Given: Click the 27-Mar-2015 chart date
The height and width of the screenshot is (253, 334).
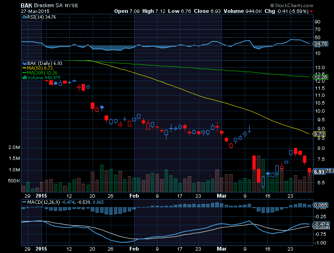Looking at the screenshot, I should tap(35, 11).
